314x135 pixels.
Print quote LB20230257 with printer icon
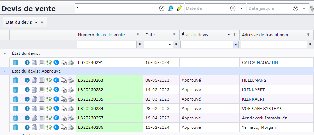[x=71, y=118]
